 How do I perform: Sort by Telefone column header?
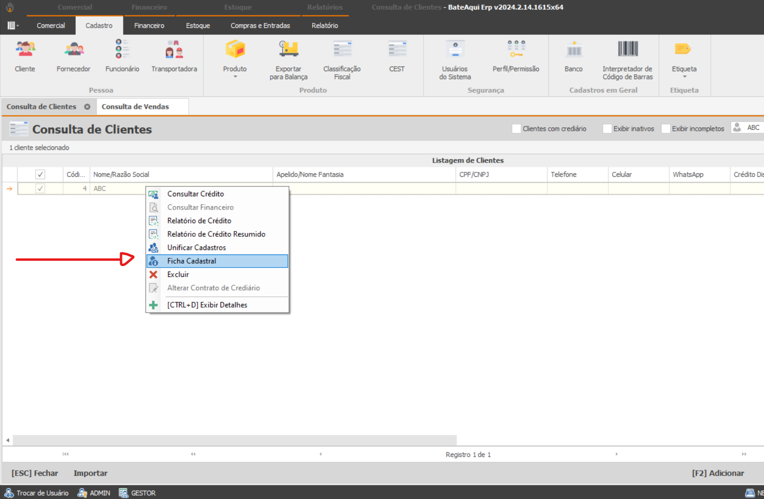(578, 174)
